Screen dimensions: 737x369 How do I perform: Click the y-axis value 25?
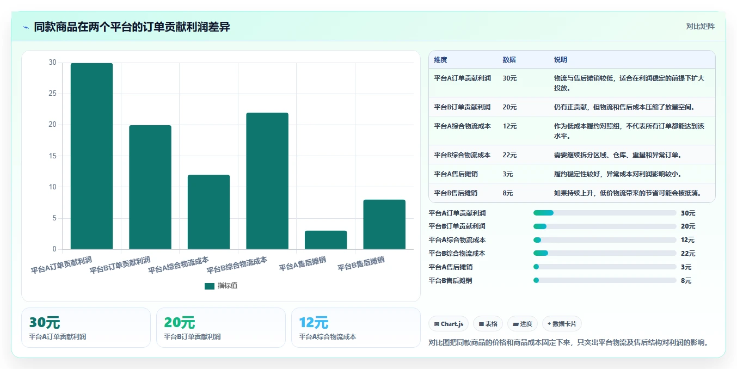point(52,94)
